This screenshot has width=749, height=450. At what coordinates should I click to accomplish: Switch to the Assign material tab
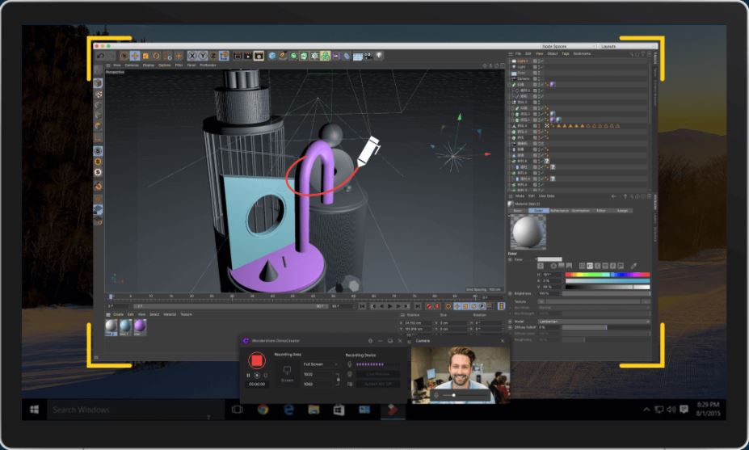point(622,211)
